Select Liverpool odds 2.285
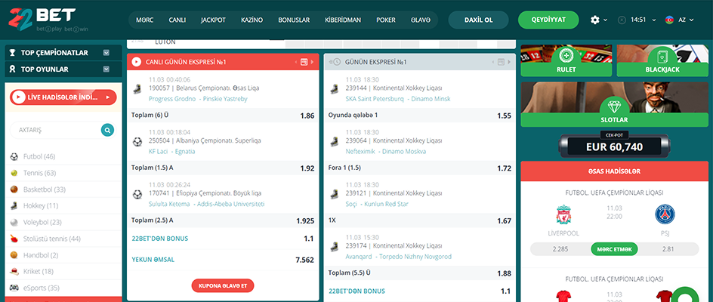The width and height of the screenshot is (713, 302). 560,249
